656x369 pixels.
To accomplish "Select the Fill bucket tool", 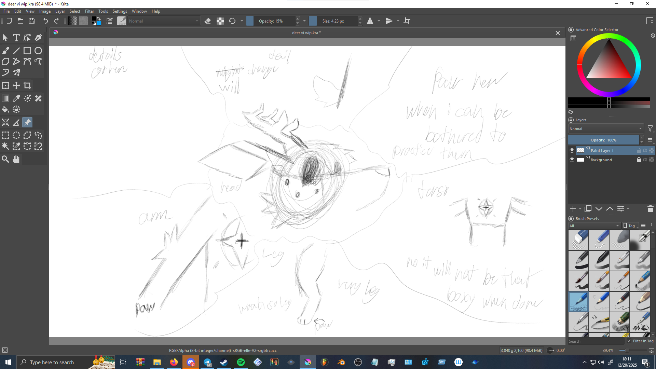I will coord(5,109).
